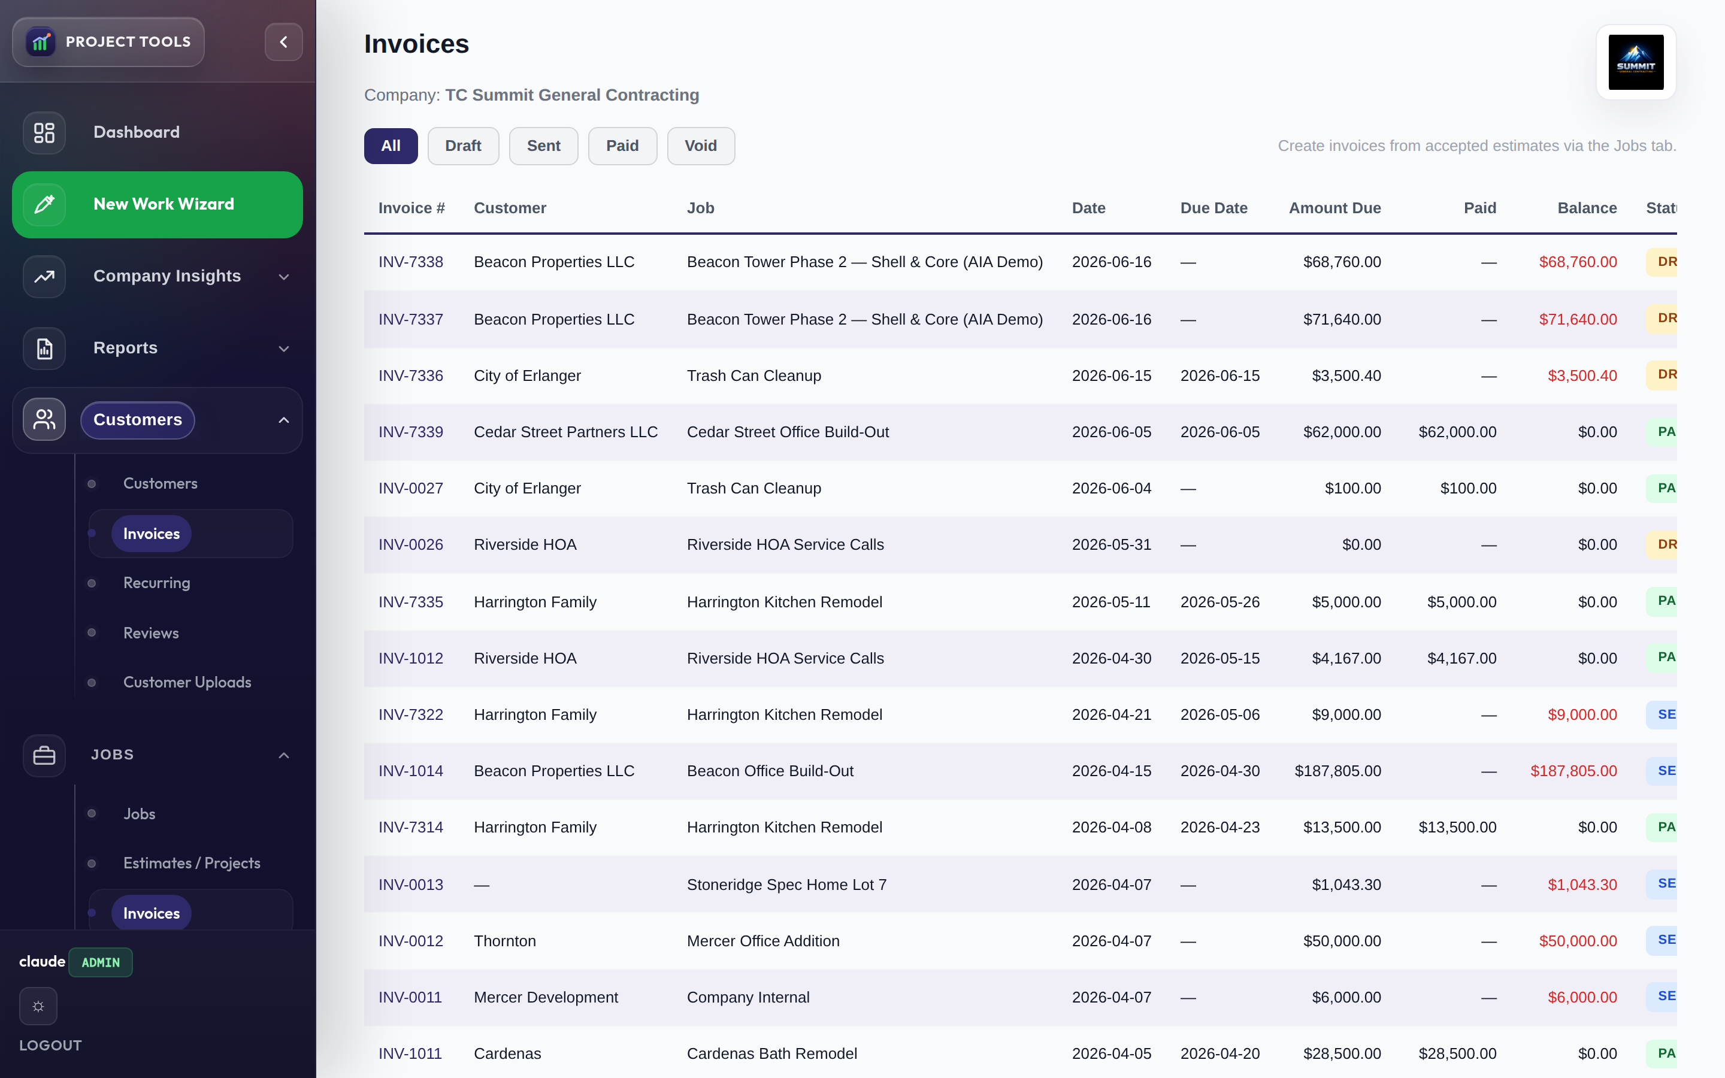Open the Summit company logo thumbnail

tap(1636, 62)
